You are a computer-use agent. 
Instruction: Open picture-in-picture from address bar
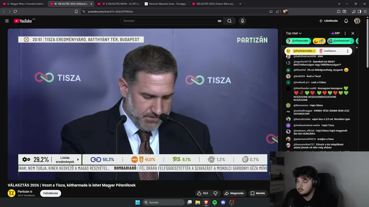pos(271,11)
